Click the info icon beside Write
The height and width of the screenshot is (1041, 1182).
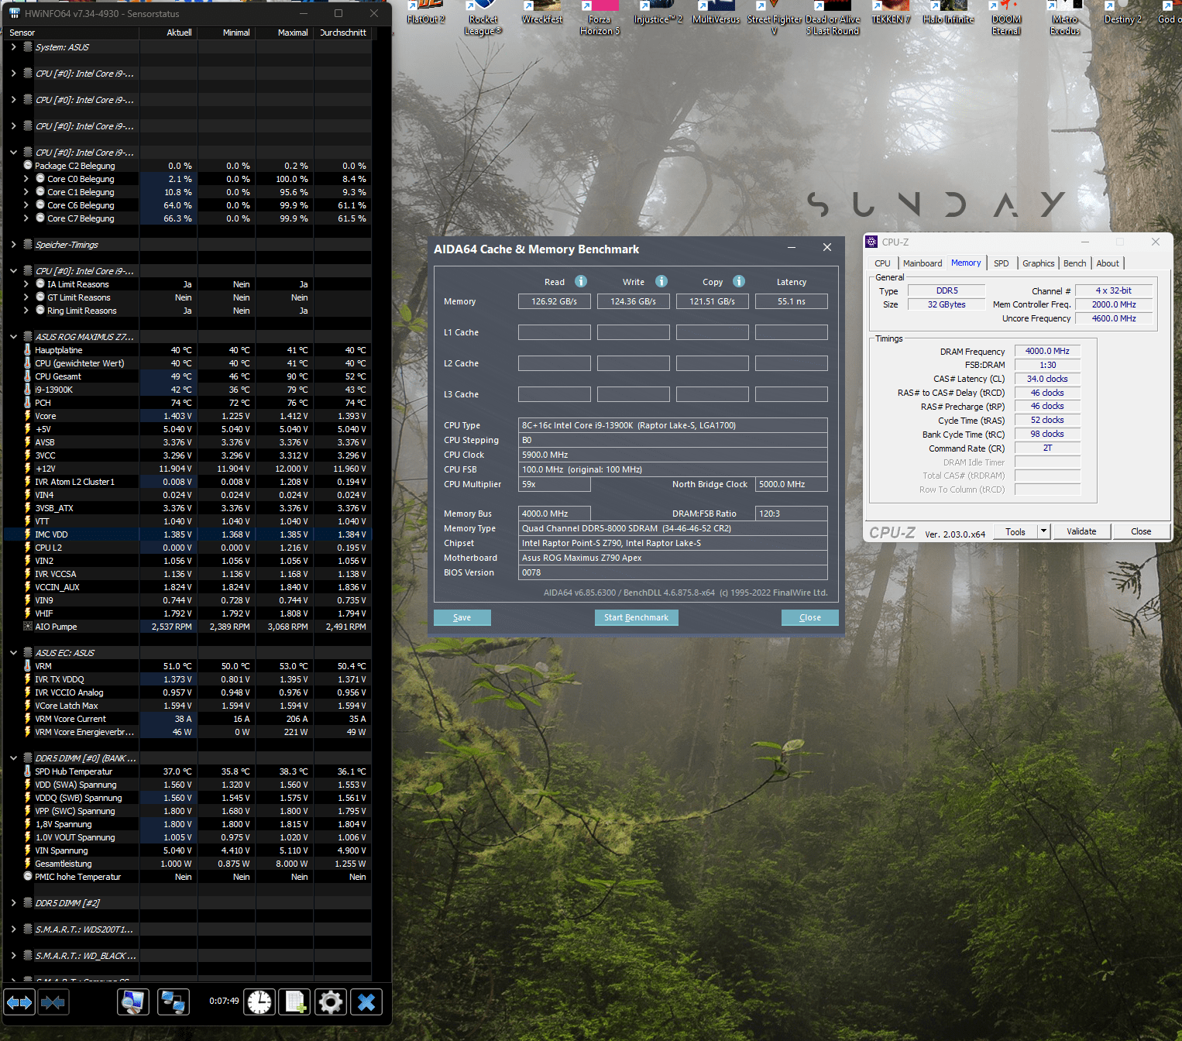[x=661, y=281]
